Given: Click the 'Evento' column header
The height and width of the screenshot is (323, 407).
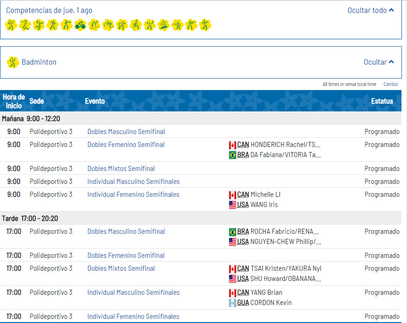Looking at the screenshot, I should click(95, 101).
